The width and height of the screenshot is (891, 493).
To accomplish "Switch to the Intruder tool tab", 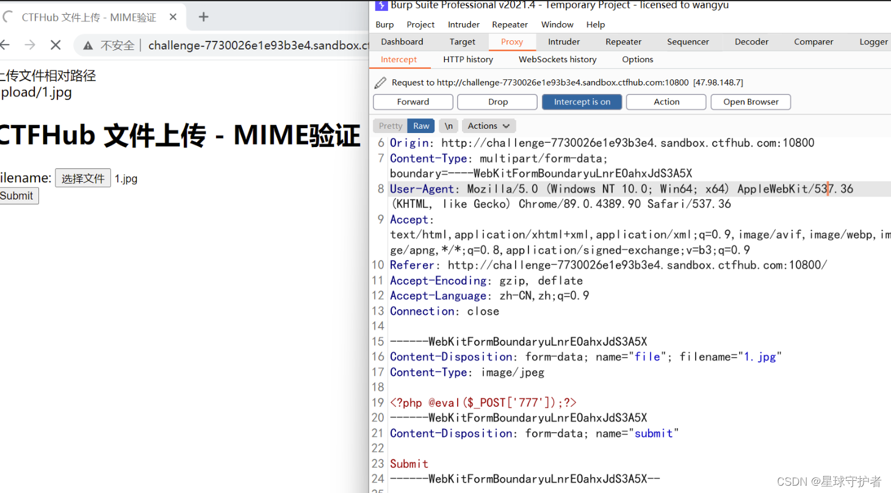I will pyautogui.click(x=564, y=41).
